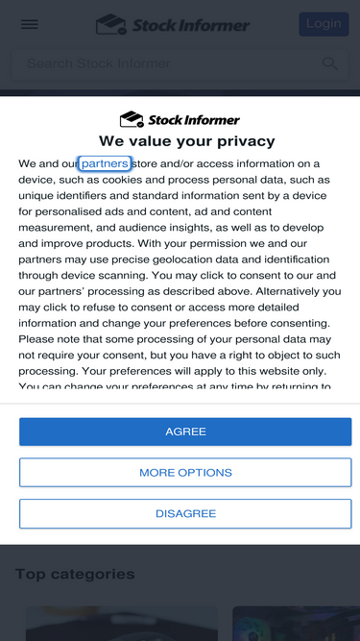Click the magnifier search icon
360x641 pixels.
click(330, 63)
